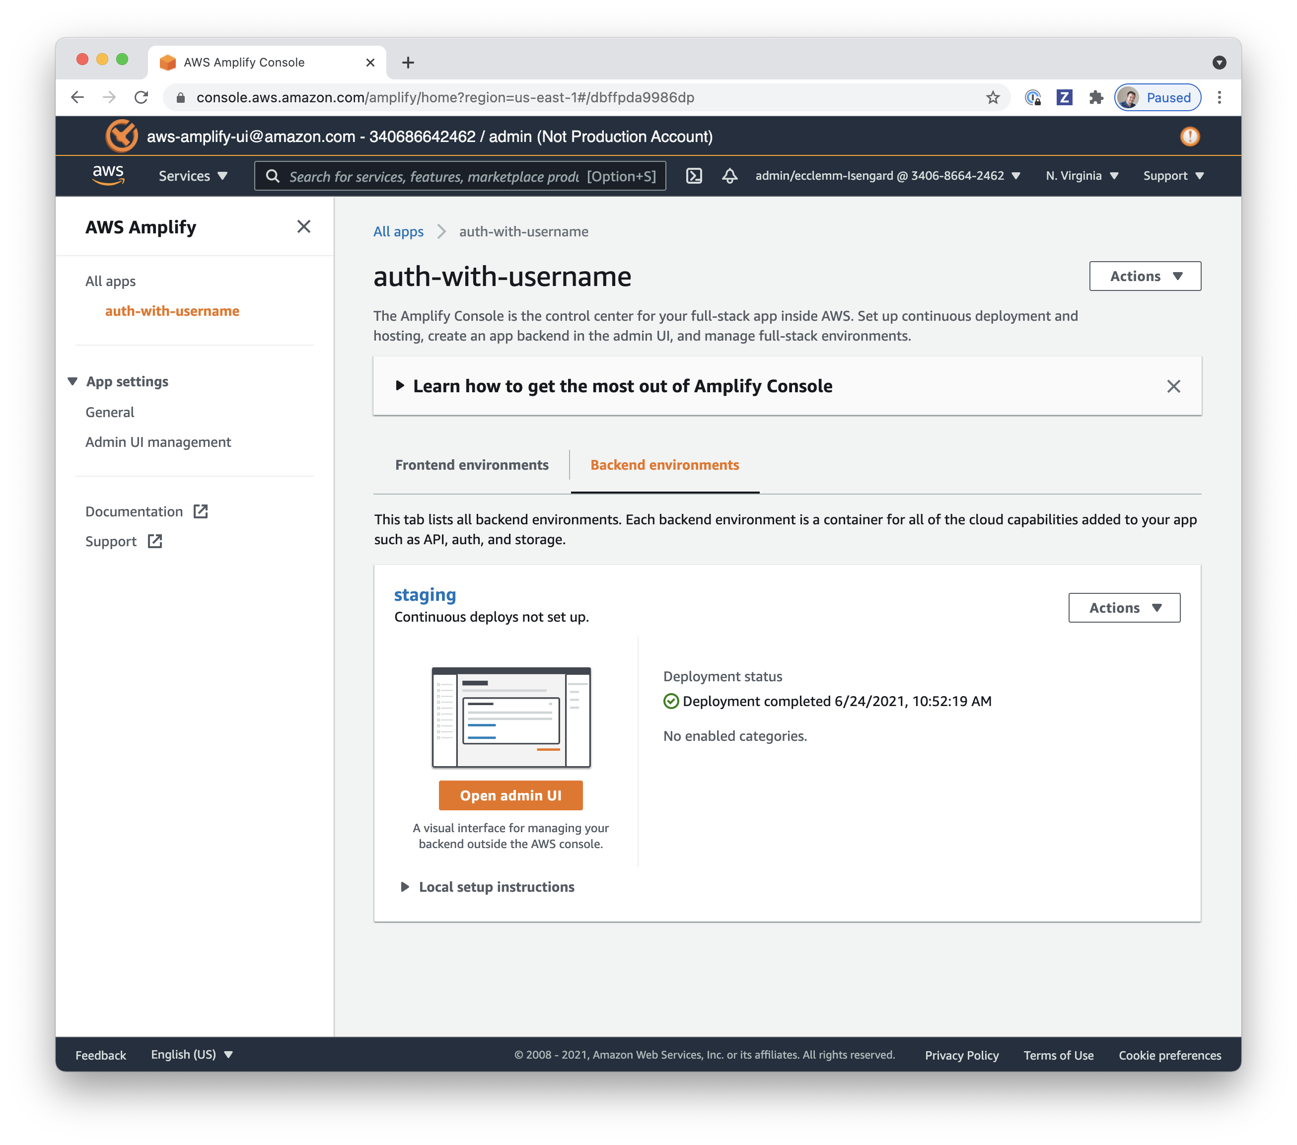Click the orange warning alert icon
The image size is (1297, 1145).
pos(1190,137)
